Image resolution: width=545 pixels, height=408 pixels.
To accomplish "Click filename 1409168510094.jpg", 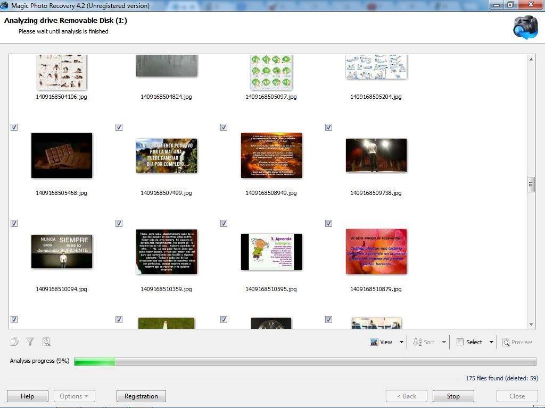I will coord(62,289).
